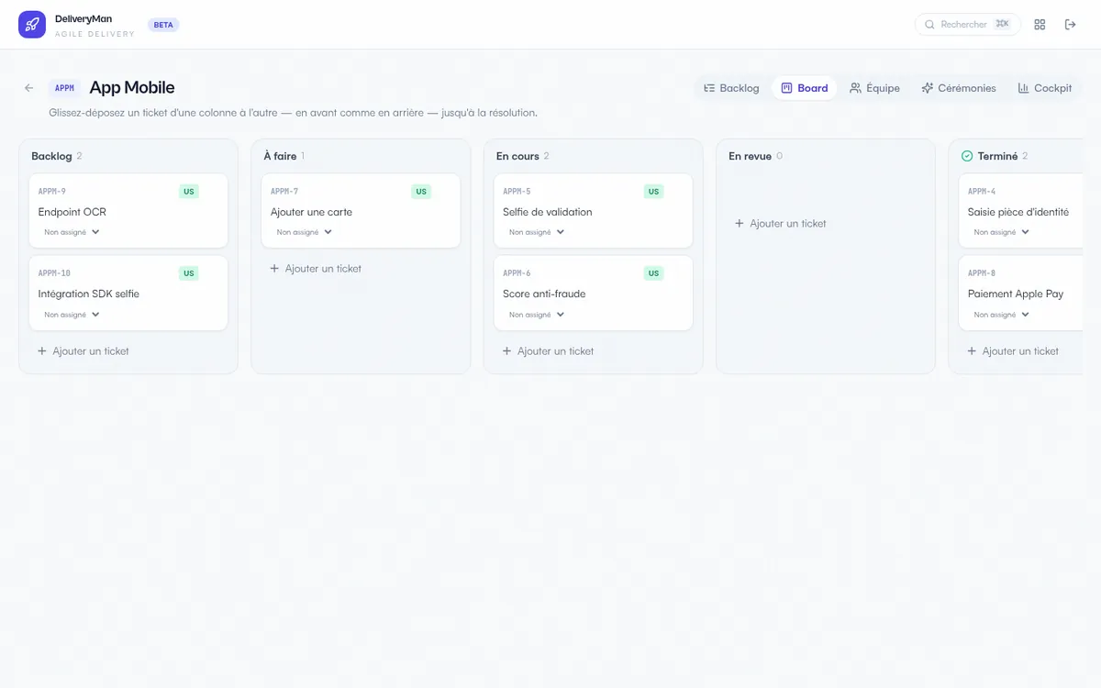The width and height of the screenshot is (1101, 688).
Task: Click ticket ID APPM-4
Action: 982,192
